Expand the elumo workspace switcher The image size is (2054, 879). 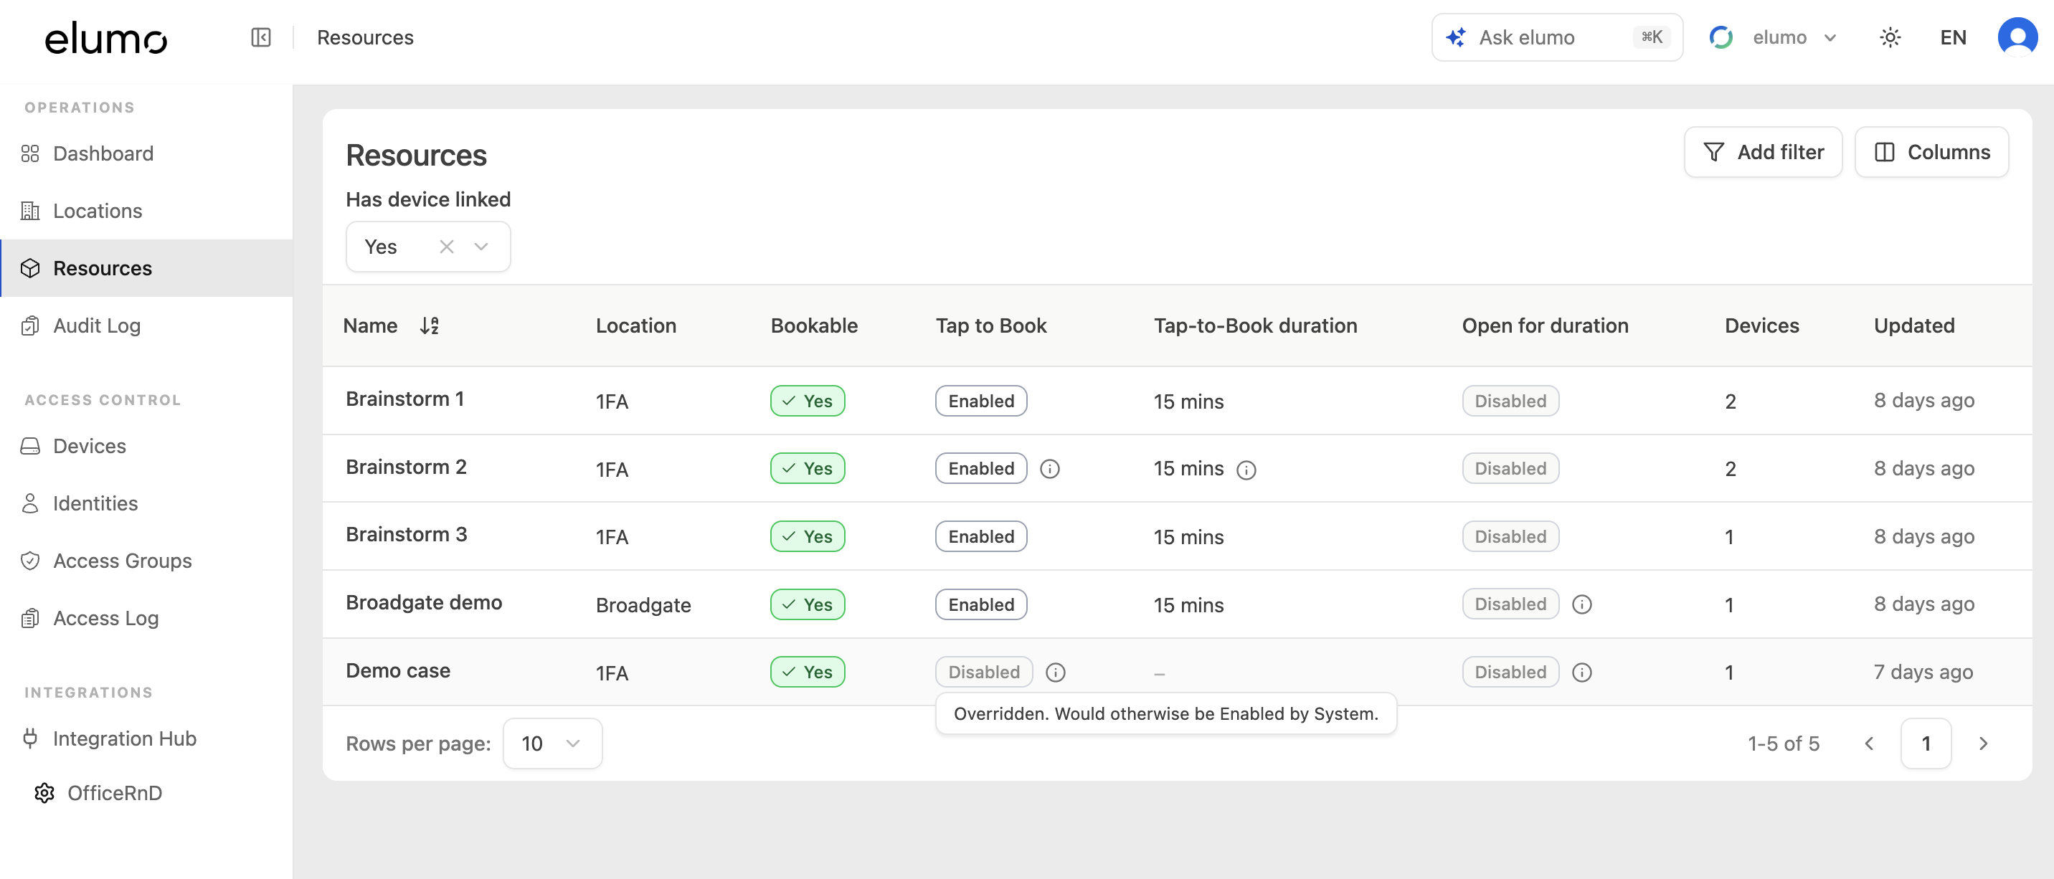tap(1775, 37)
